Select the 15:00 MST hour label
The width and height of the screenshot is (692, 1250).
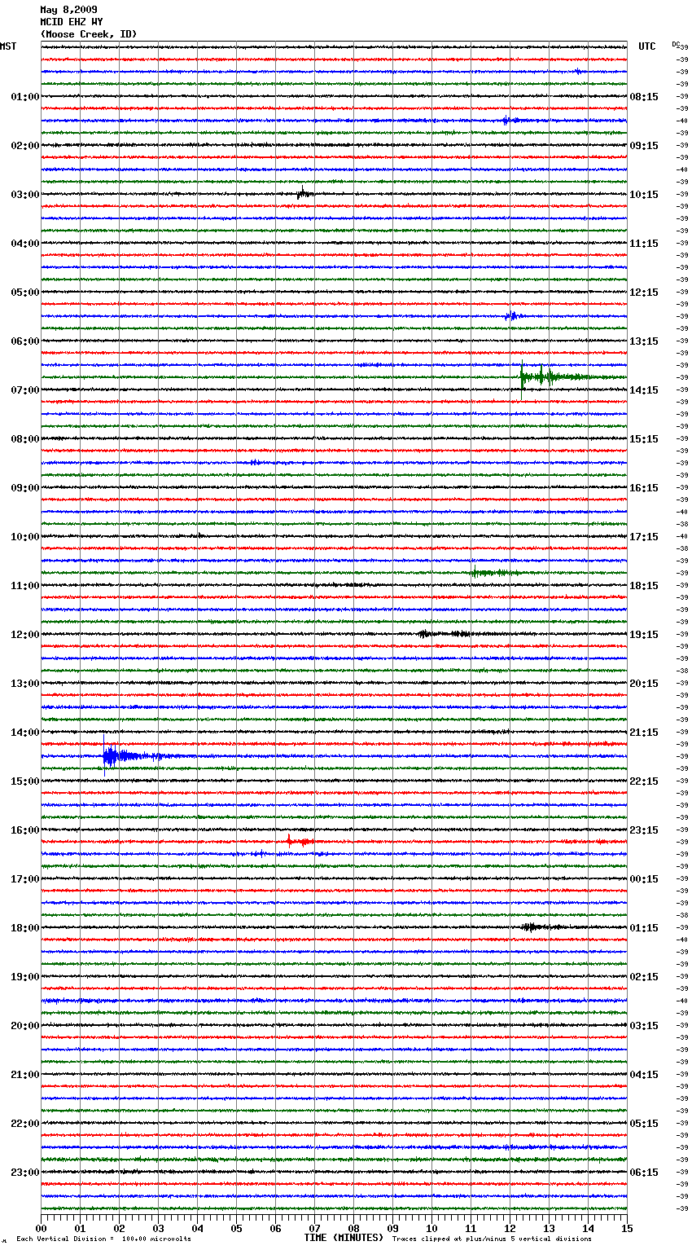(25, 781)
